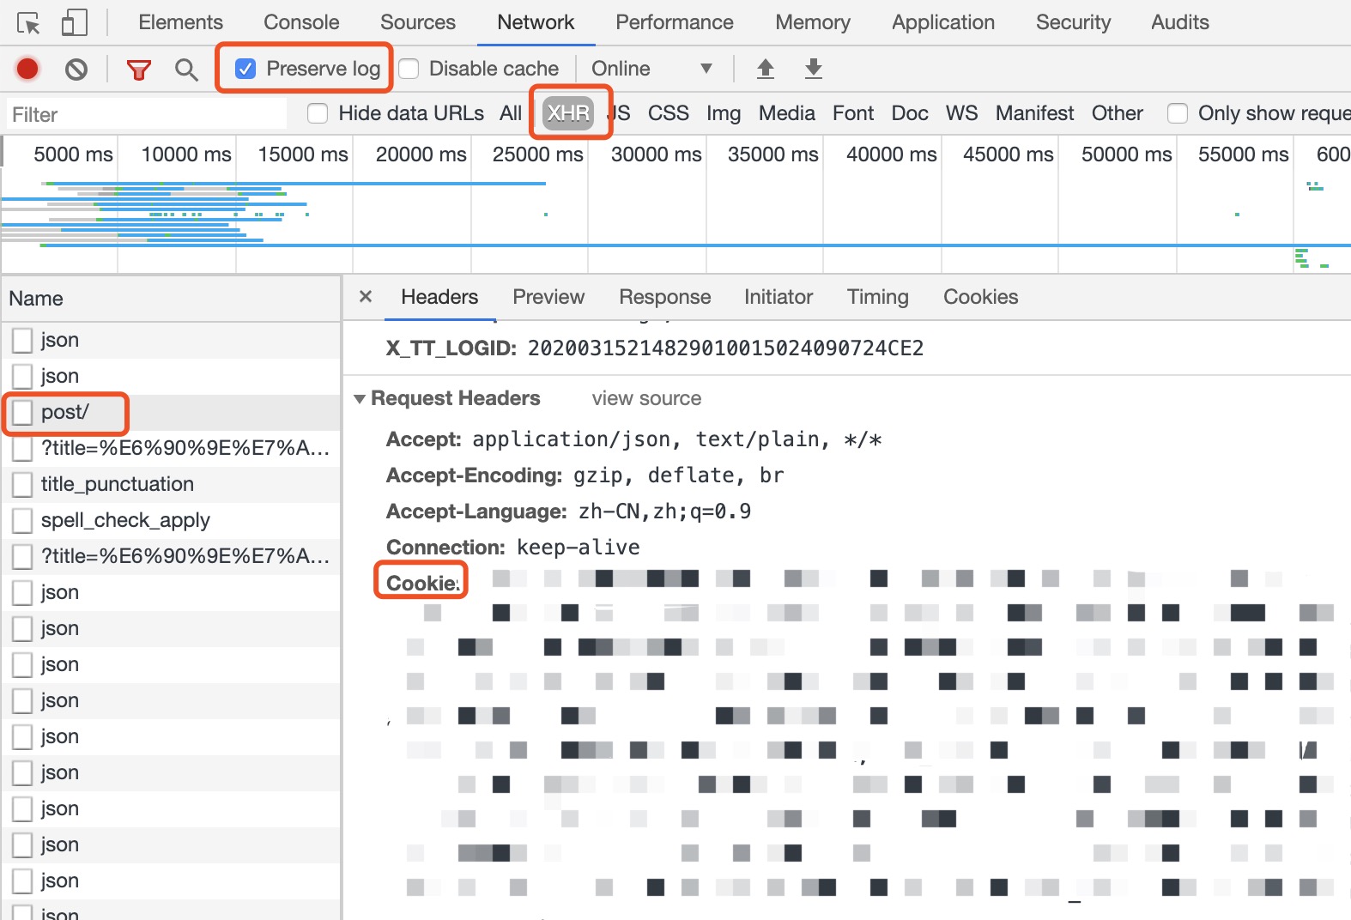1351x920 pixels.
Task: Click the Cookie header name
Action: tap(423, 583)
